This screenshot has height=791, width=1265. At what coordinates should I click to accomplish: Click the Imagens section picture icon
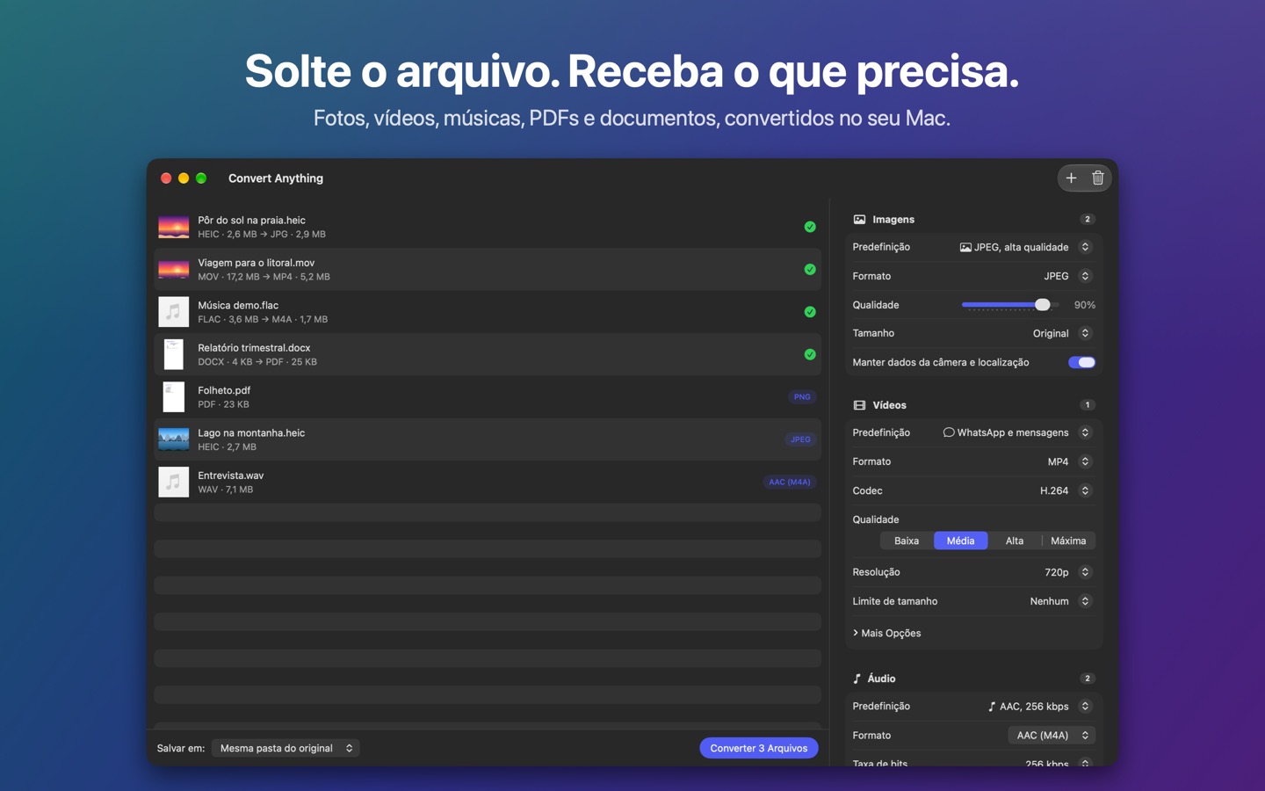[859, 220]
